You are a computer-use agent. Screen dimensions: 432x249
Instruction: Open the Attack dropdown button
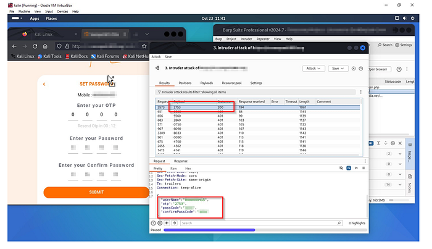[314, 69]
